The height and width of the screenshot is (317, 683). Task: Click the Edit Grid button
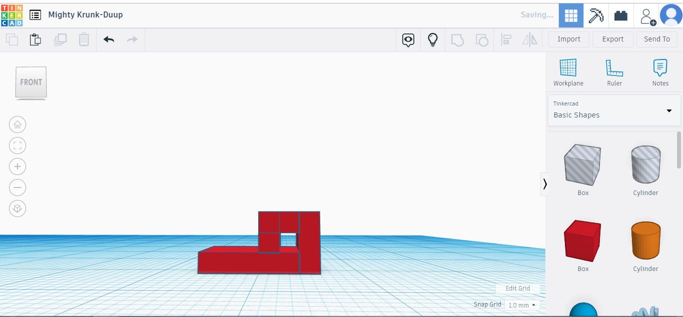(x=518, y=288)
